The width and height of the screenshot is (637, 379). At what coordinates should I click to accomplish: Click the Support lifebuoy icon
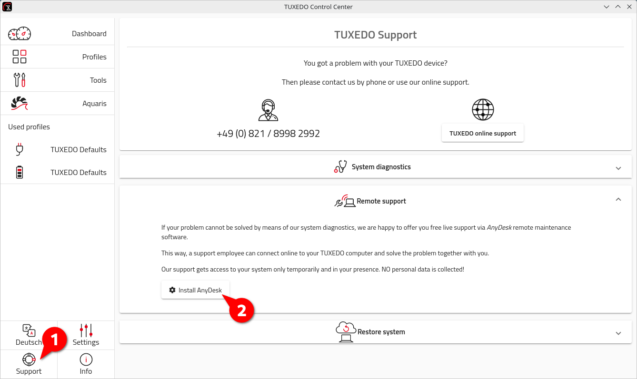[29, 360]
